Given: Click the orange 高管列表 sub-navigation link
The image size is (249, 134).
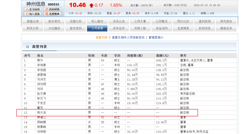Looking at the screenshot, I should pos(101,37).
